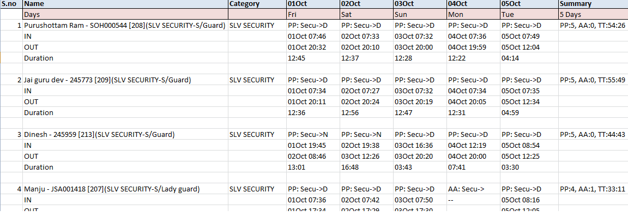Click the 04:14 duration cell

coord(529,58)
